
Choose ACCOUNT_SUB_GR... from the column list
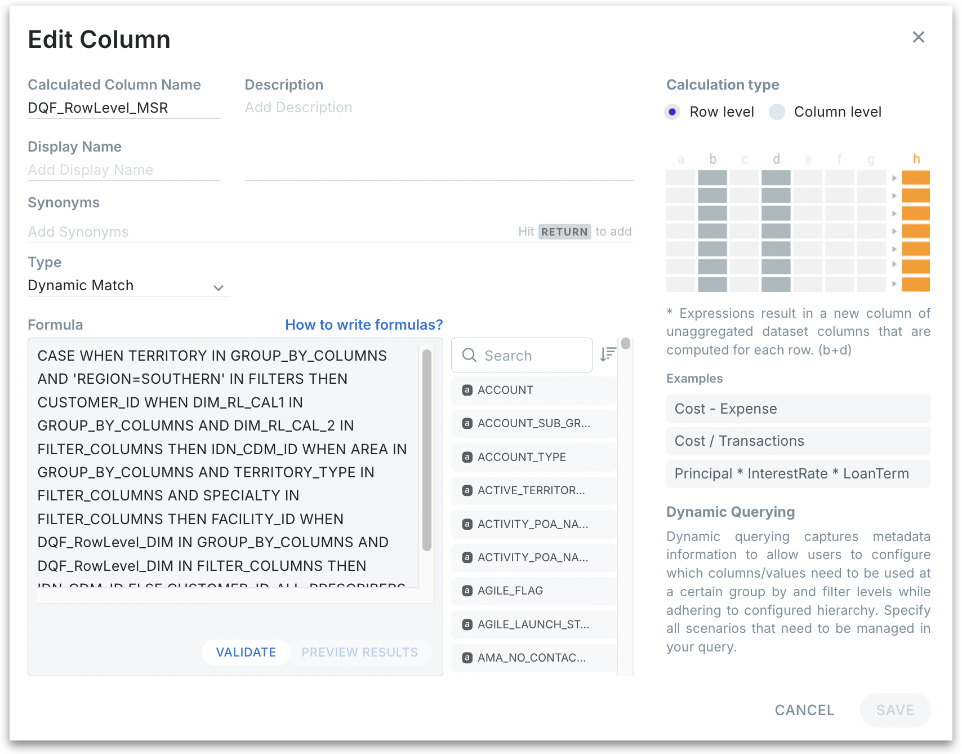[x=533, y=424]
